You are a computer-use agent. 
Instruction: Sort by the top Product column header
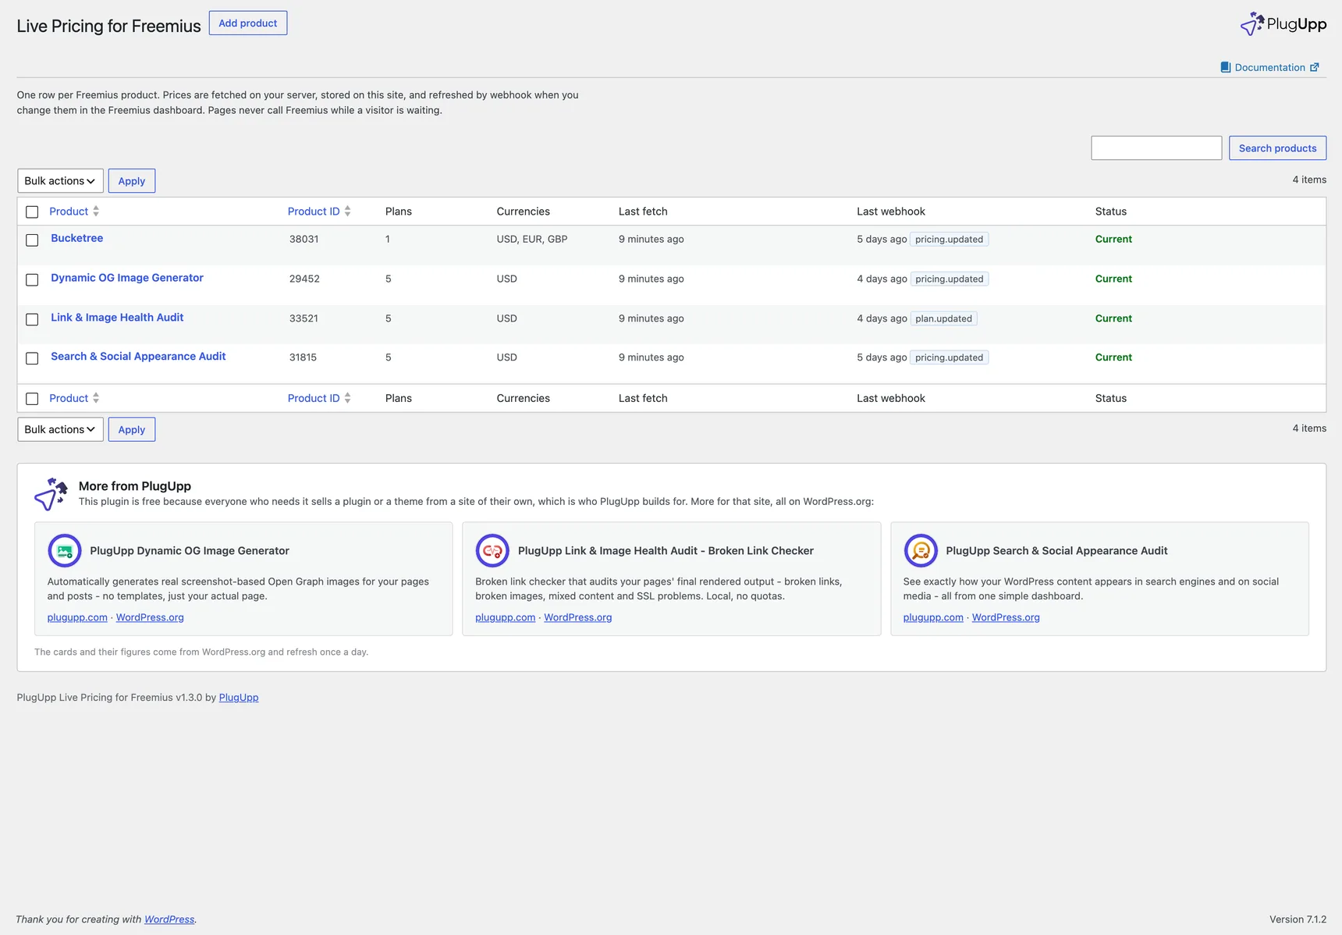[69, 212]
